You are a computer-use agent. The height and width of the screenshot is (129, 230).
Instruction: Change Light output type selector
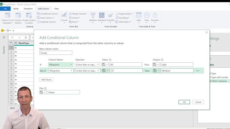(156, 64)
